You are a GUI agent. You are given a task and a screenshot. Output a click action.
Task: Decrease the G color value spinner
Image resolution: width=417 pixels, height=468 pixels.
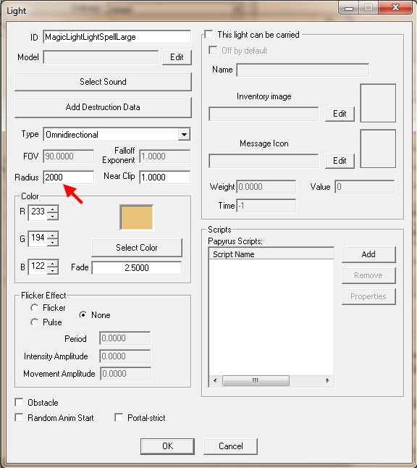[53, 243]
